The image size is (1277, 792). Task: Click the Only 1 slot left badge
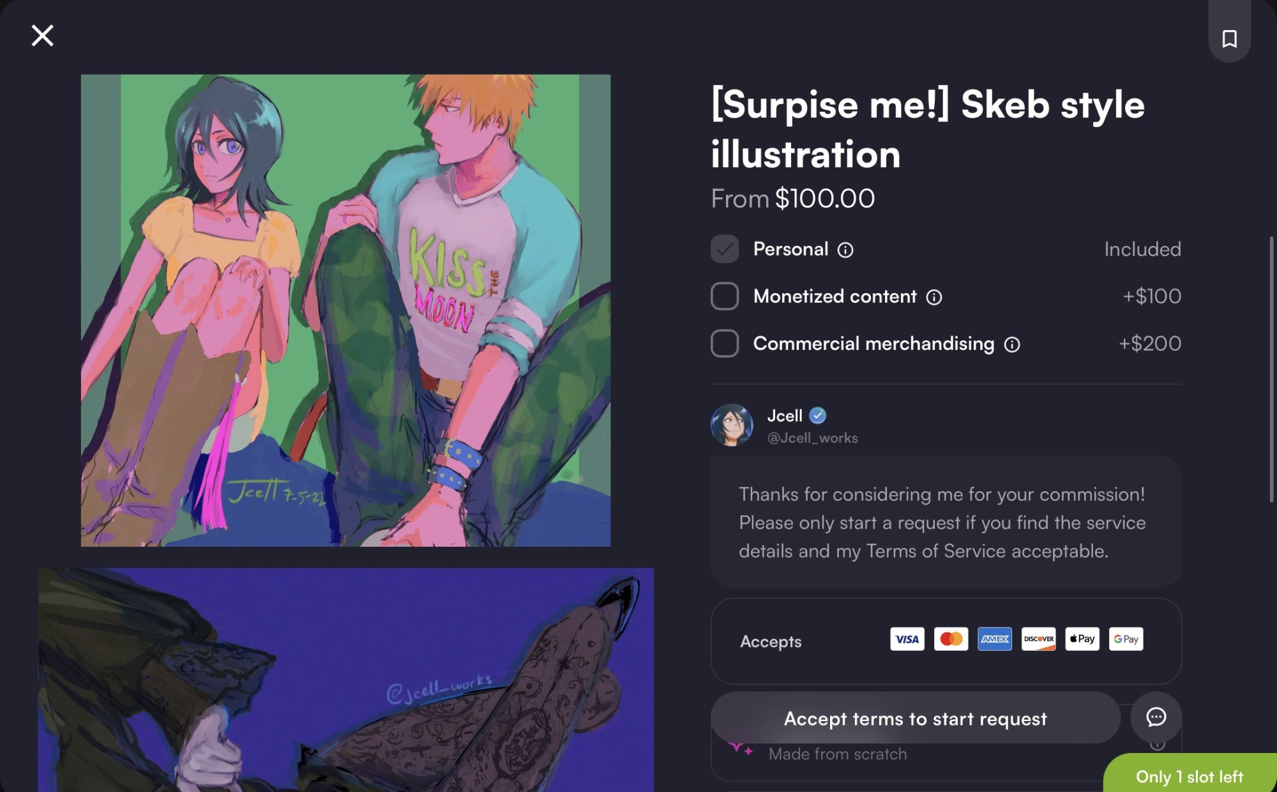[1190, 774]
